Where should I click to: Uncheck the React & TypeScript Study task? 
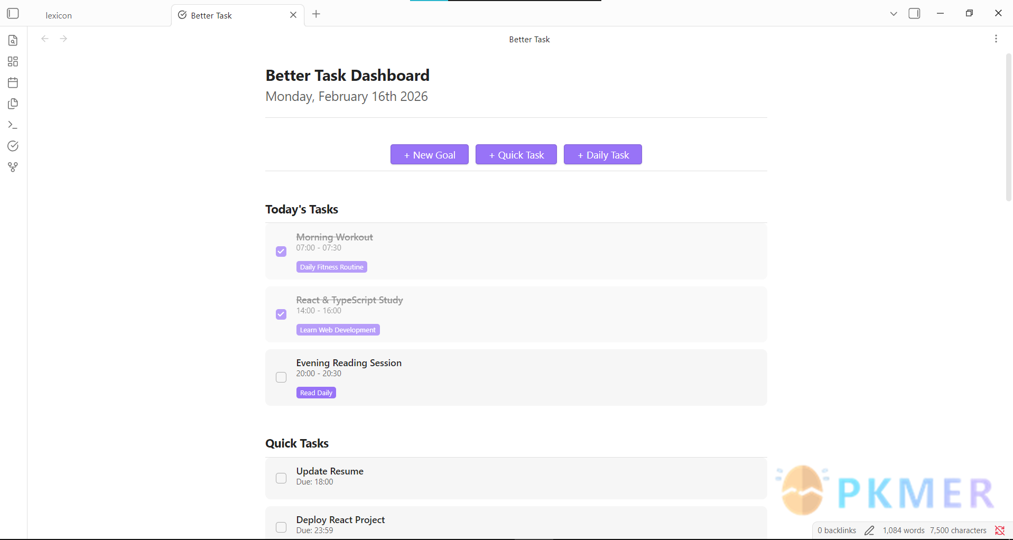pyautogui.click(x=281, y=314)
